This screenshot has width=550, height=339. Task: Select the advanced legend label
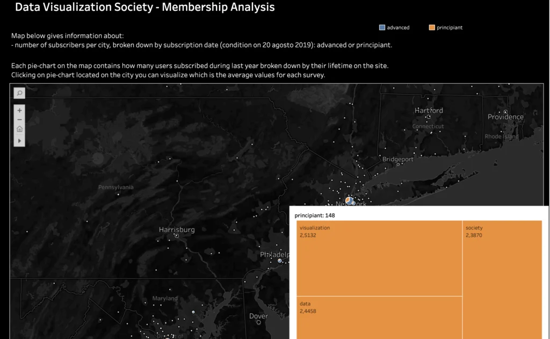[398, 27]
